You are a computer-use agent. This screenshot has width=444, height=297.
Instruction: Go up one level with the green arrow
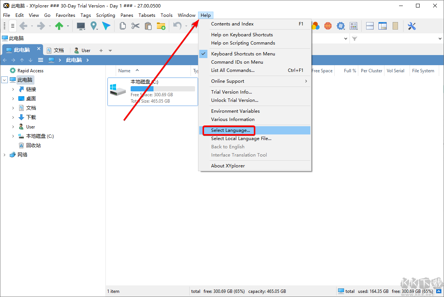[x=59, y=26]
